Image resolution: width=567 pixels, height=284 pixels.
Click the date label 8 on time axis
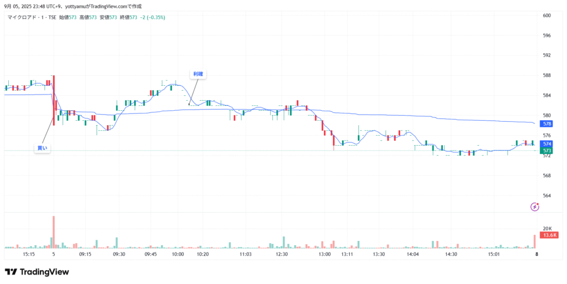[537, 254]
